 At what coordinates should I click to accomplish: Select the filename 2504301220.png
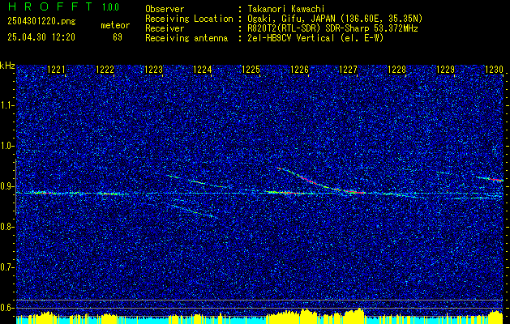[x=41, y=22]
